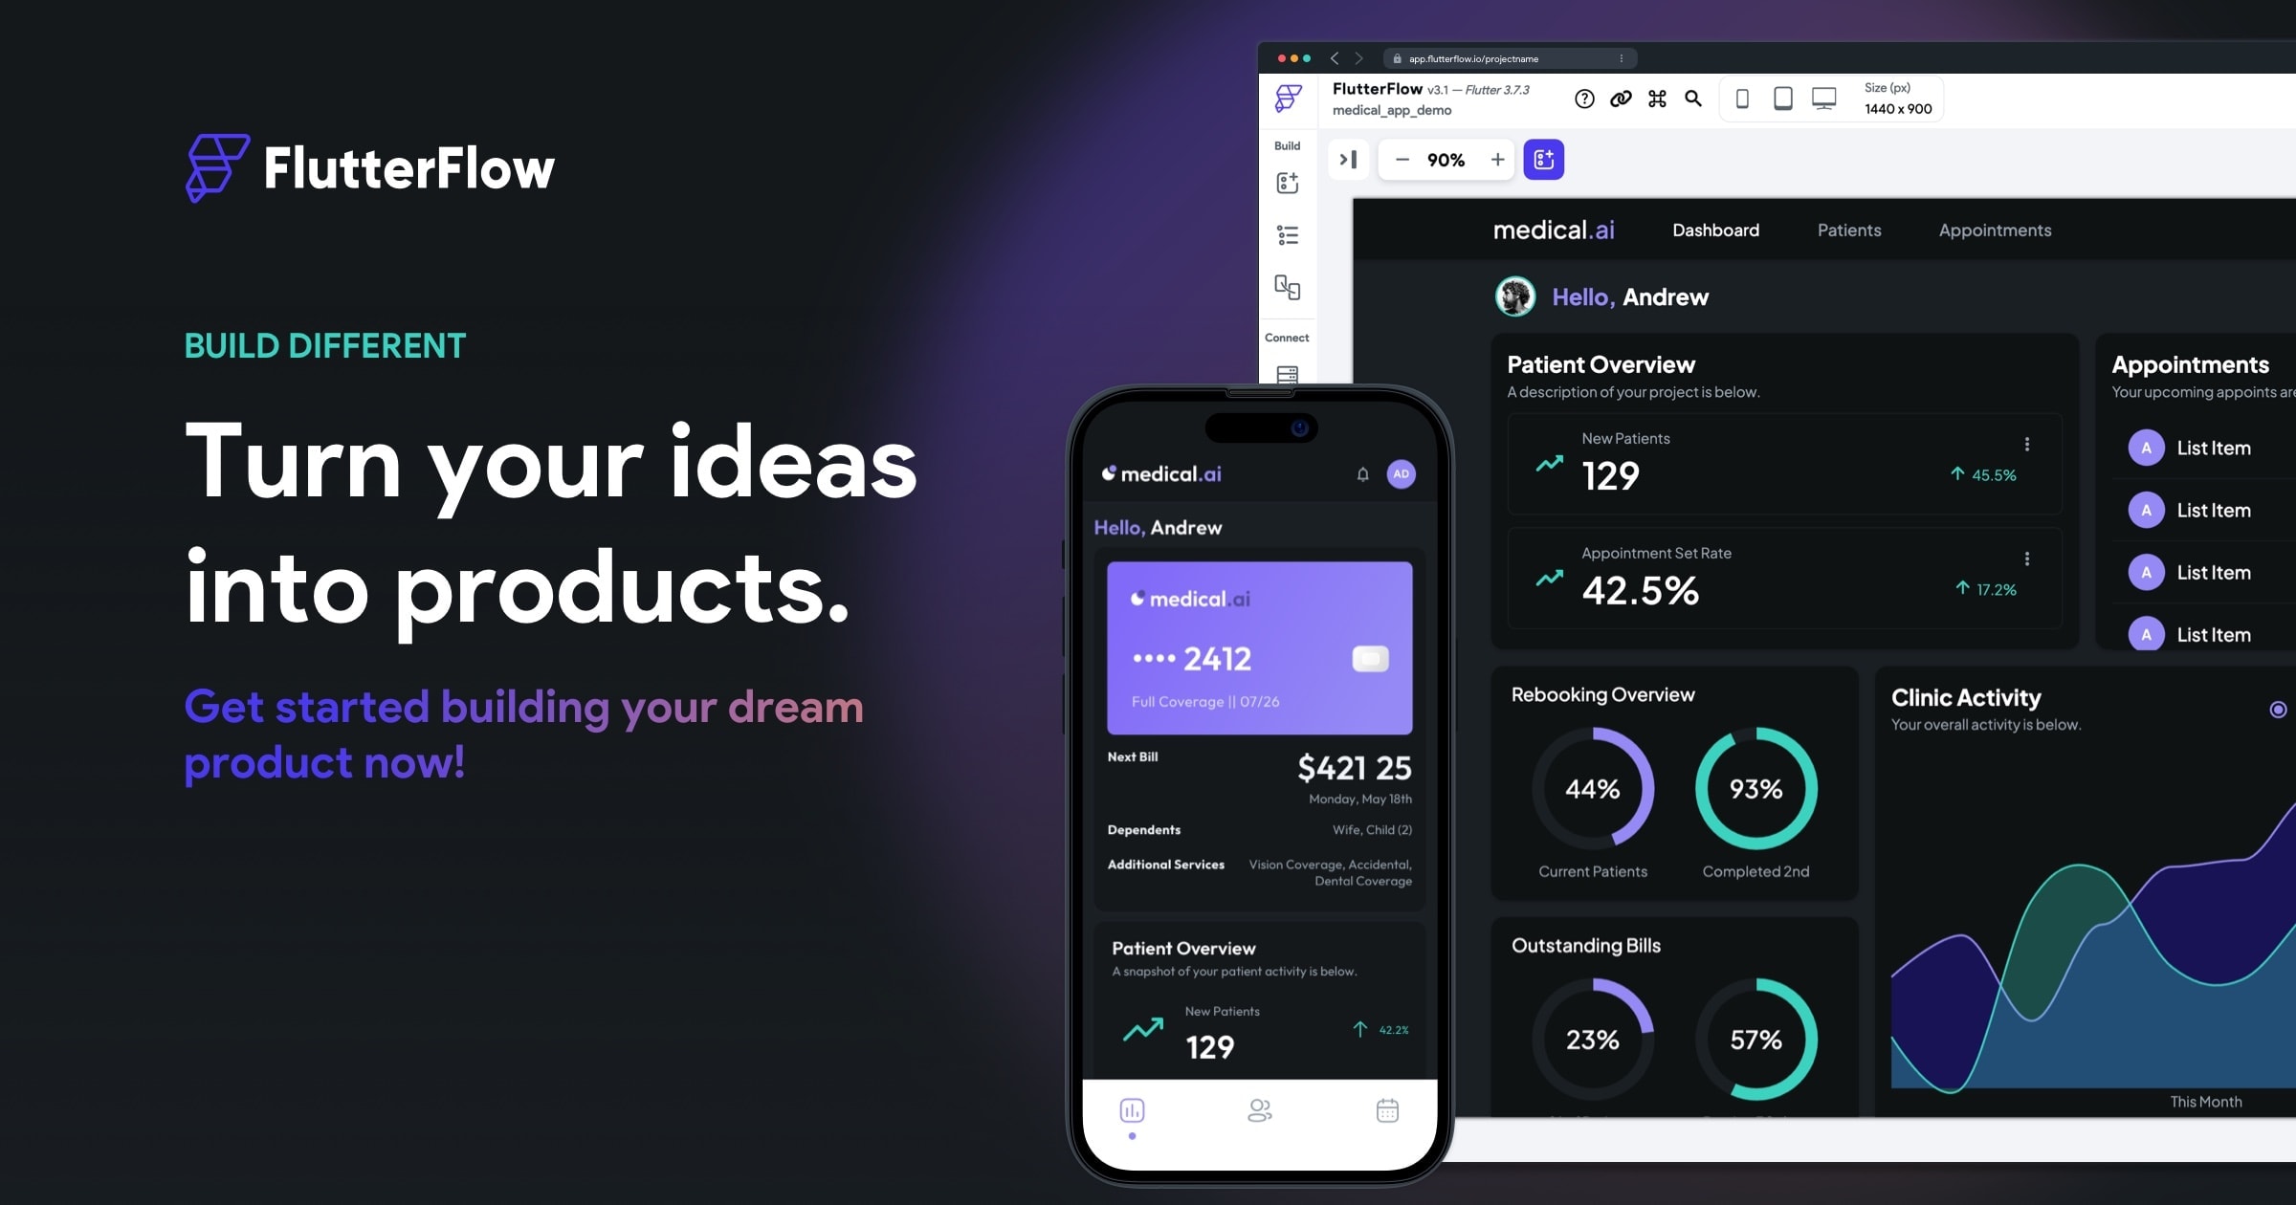Screen dimensions: 2296x1205
Task: Click the Appointments navigation link in medical.ai
Action: (1994, 230)
